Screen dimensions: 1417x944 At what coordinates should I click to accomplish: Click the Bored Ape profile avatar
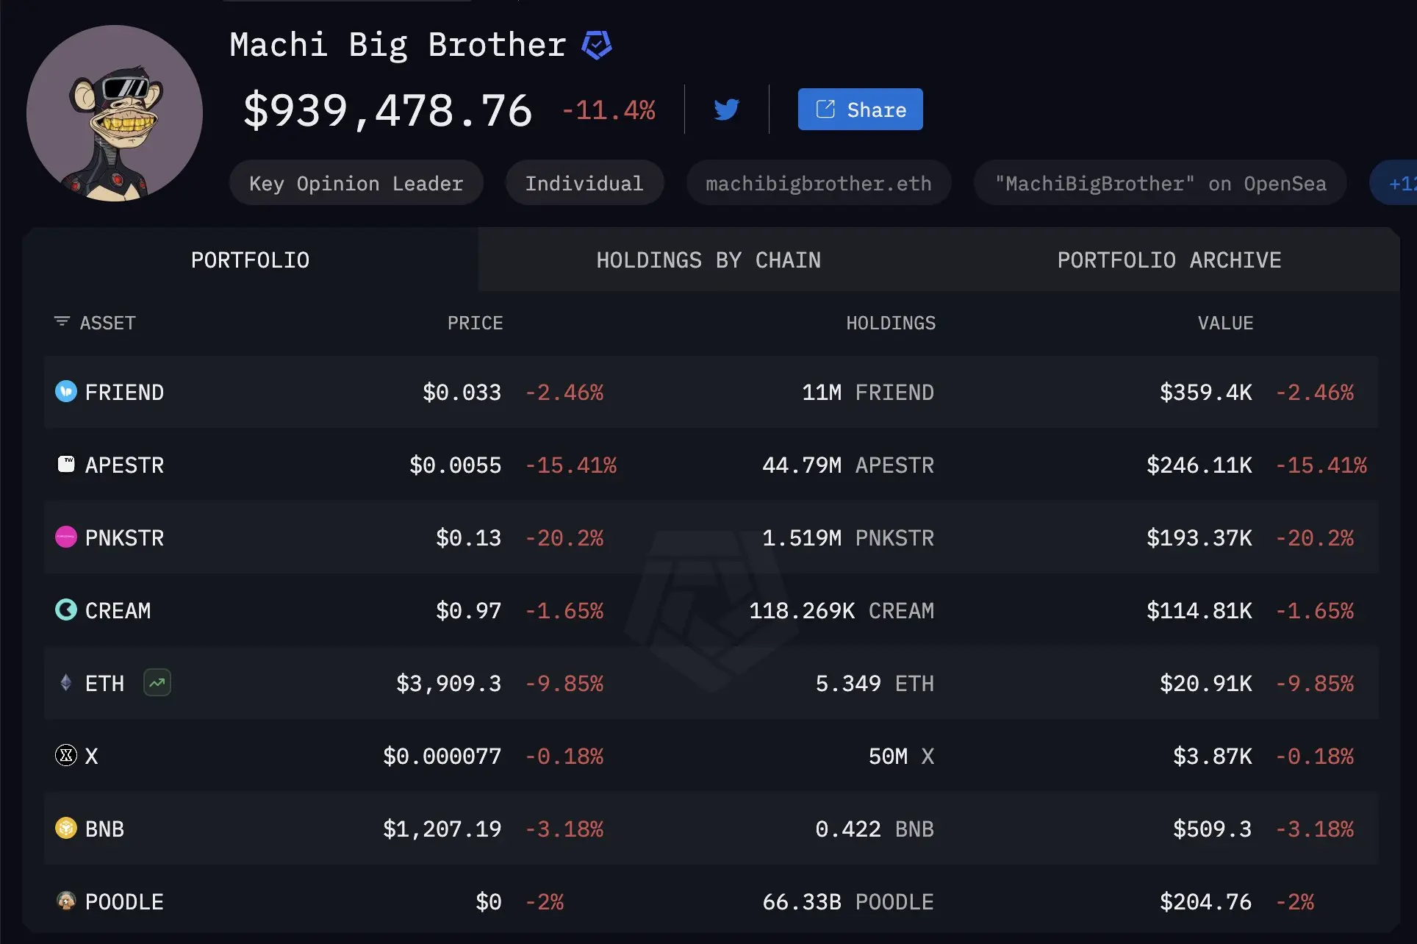(x=115, y=113)
